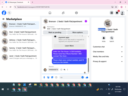
Task: Bookmark this page with the star icon
Action: coord(116,7)
